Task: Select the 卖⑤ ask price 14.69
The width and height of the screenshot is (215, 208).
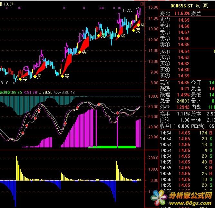Action: tap(184, 20)
